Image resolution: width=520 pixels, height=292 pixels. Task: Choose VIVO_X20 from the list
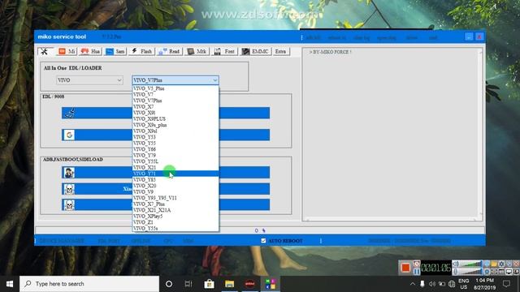coord(175,186)
